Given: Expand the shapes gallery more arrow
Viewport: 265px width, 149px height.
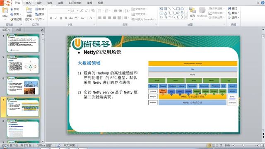Looking at the screenshot, I should tap(186, 17).
